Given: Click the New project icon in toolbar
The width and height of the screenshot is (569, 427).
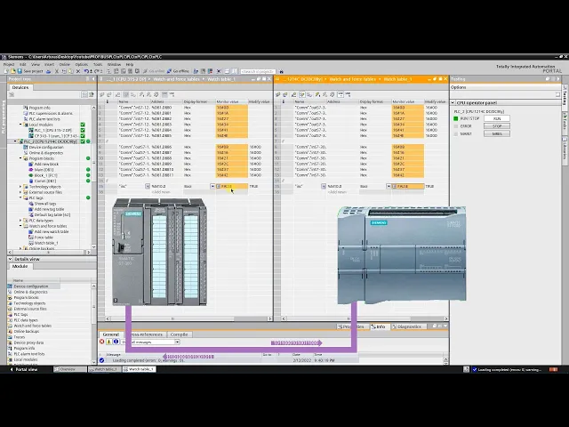Looking at the screenshot, I should click(6, 71).
